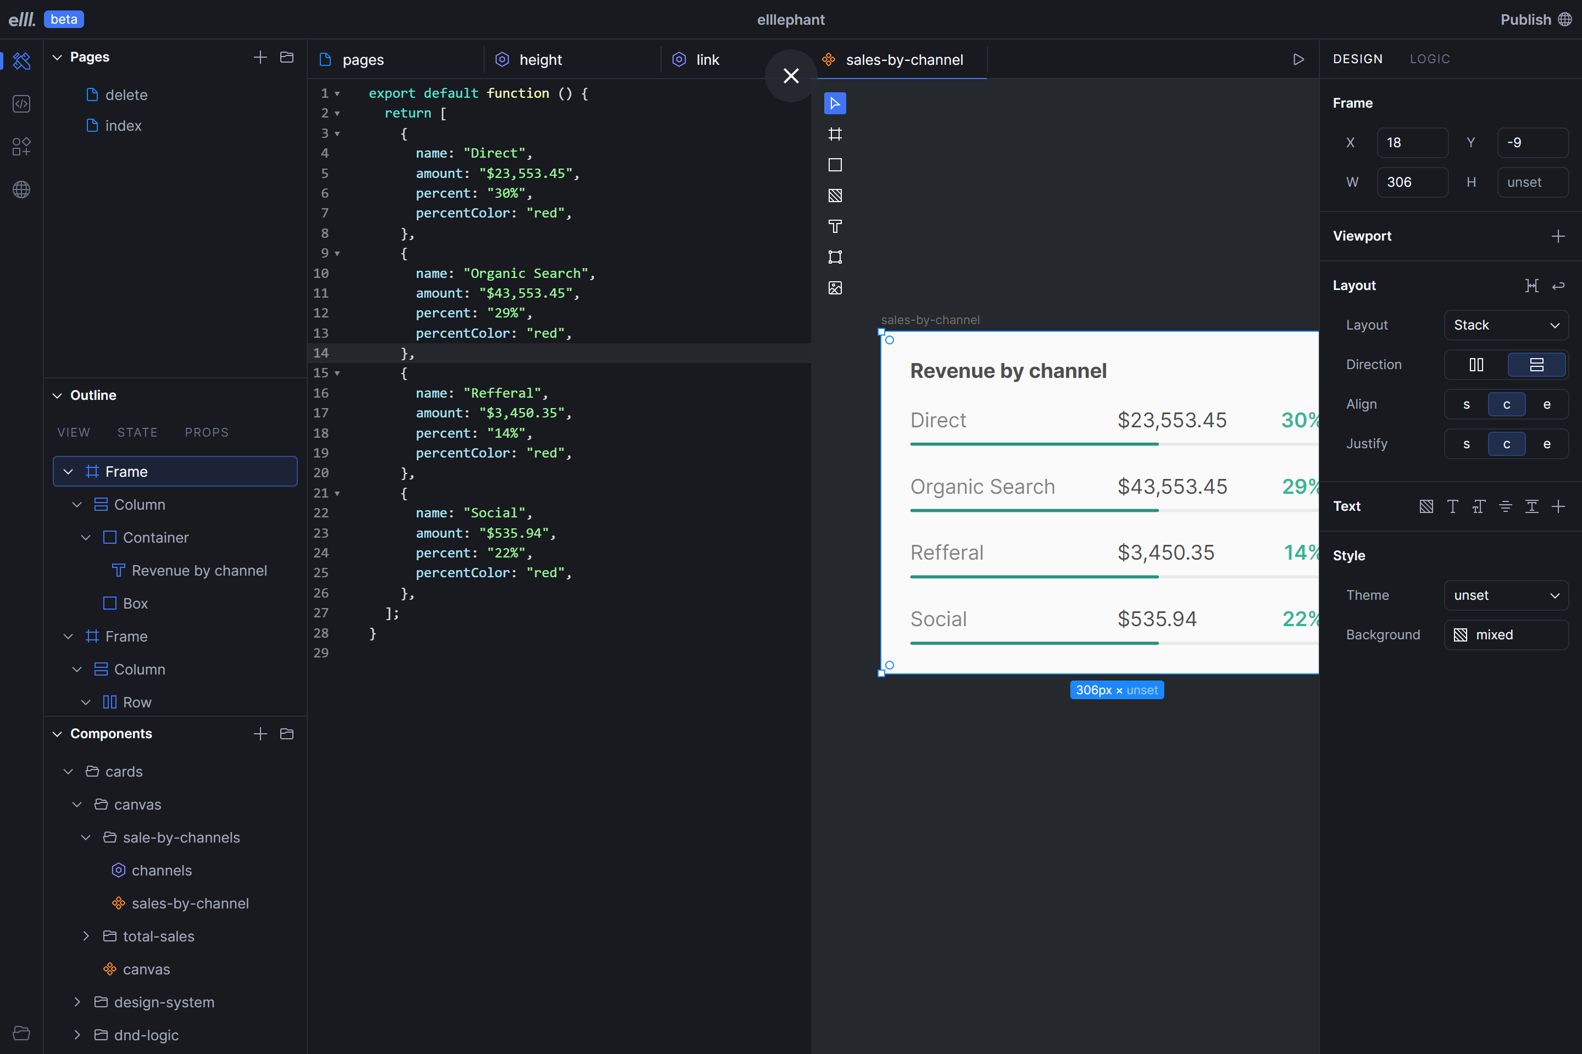Open the PROPS outline tab

click(207, 433)
